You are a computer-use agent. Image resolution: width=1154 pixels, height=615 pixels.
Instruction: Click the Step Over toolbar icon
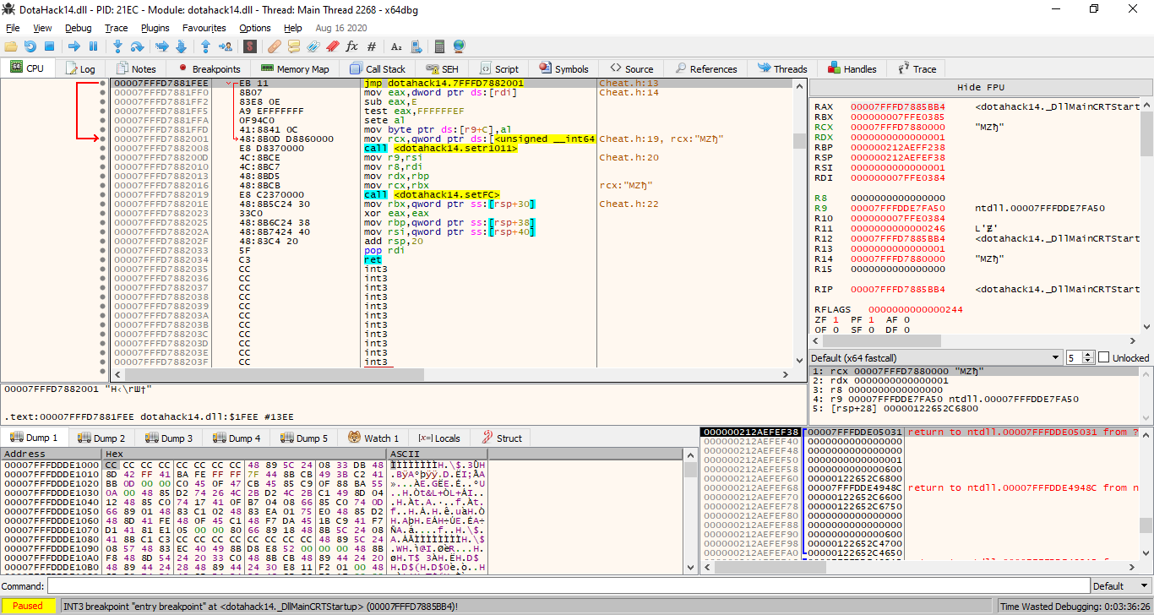(137, 46)
